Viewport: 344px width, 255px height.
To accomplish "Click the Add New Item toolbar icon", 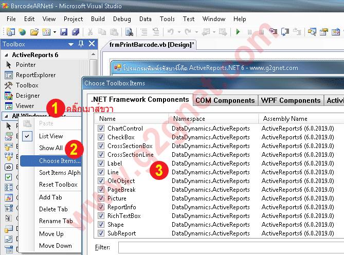I will click(46, 32).
